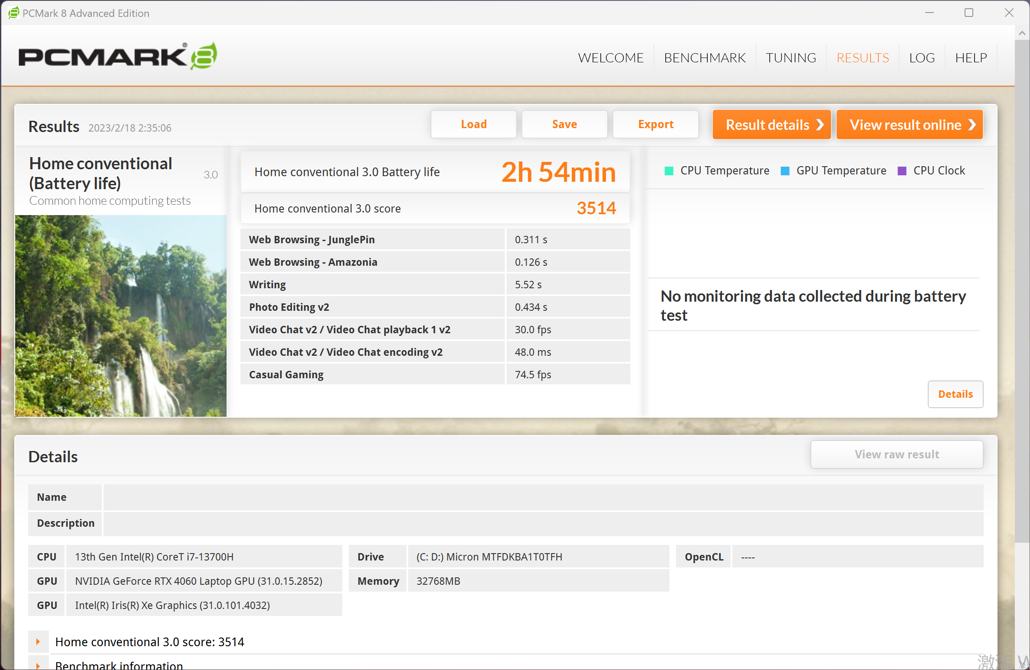Screen dimensions: 1030x670
Task: Click the GPU Temperature blue legend square
Action: [785, 171]
